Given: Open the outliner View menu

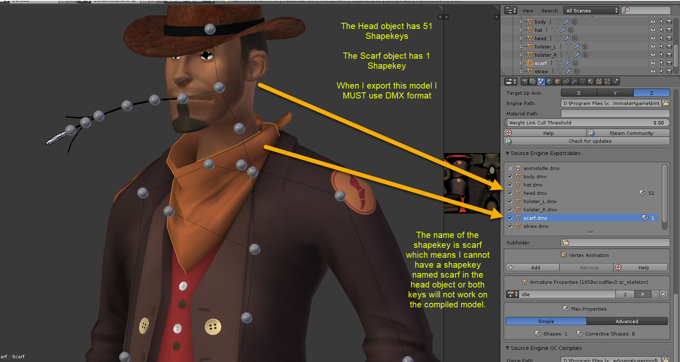Looking at the screenshot, I should (527, 11).
